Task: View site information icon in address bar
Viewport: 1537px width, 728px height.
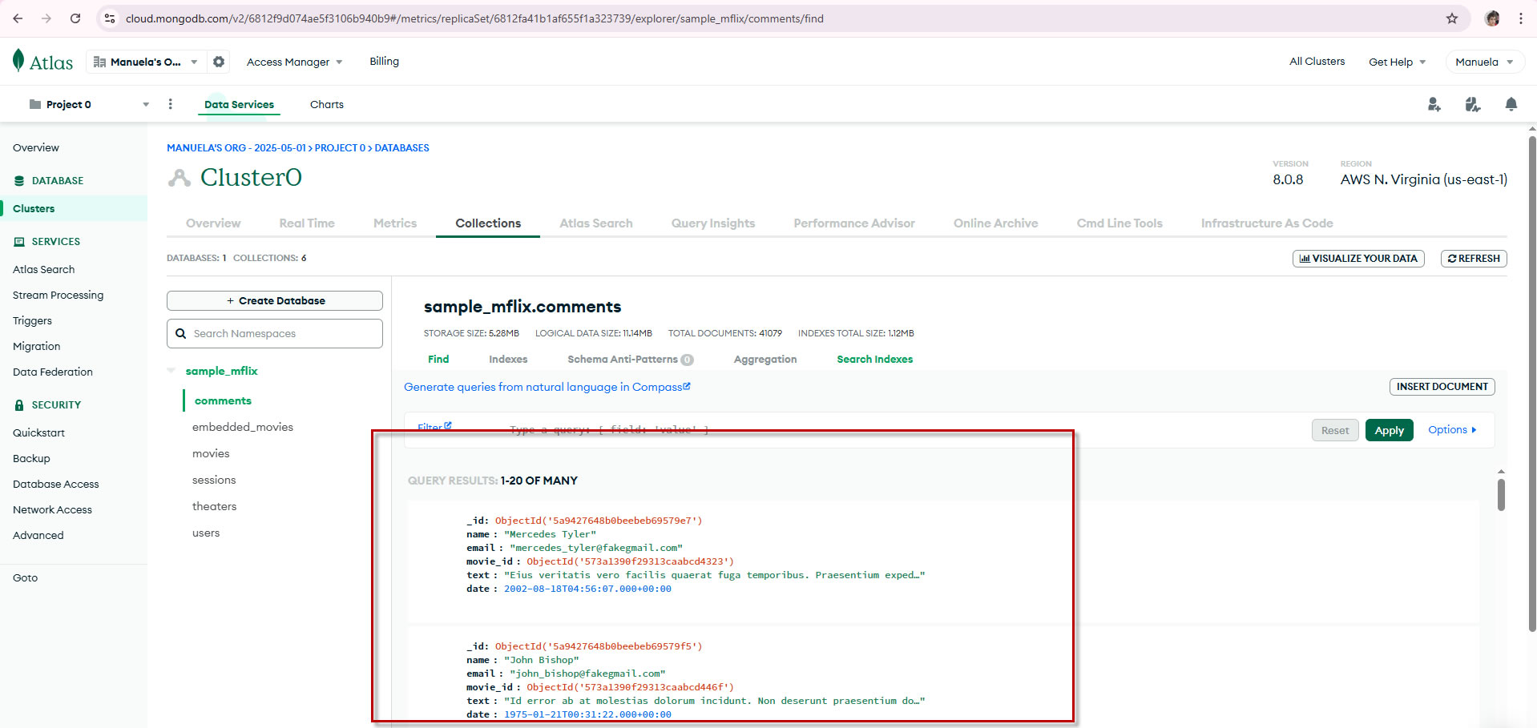Action: (111, 18)
